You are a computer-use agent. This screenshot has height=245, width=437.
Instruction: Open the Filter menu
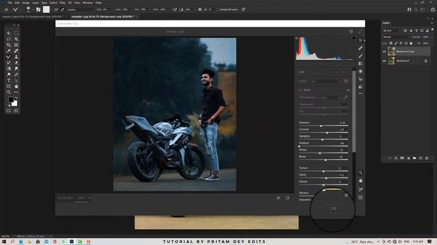[x=62, y=3]
